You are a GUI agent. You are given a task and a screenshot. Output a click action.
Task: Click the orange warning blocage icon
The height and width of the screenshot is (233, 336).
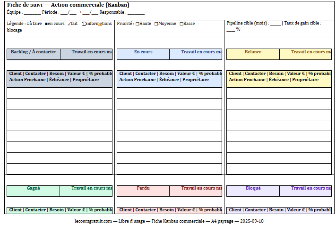(x=100, y=25)
